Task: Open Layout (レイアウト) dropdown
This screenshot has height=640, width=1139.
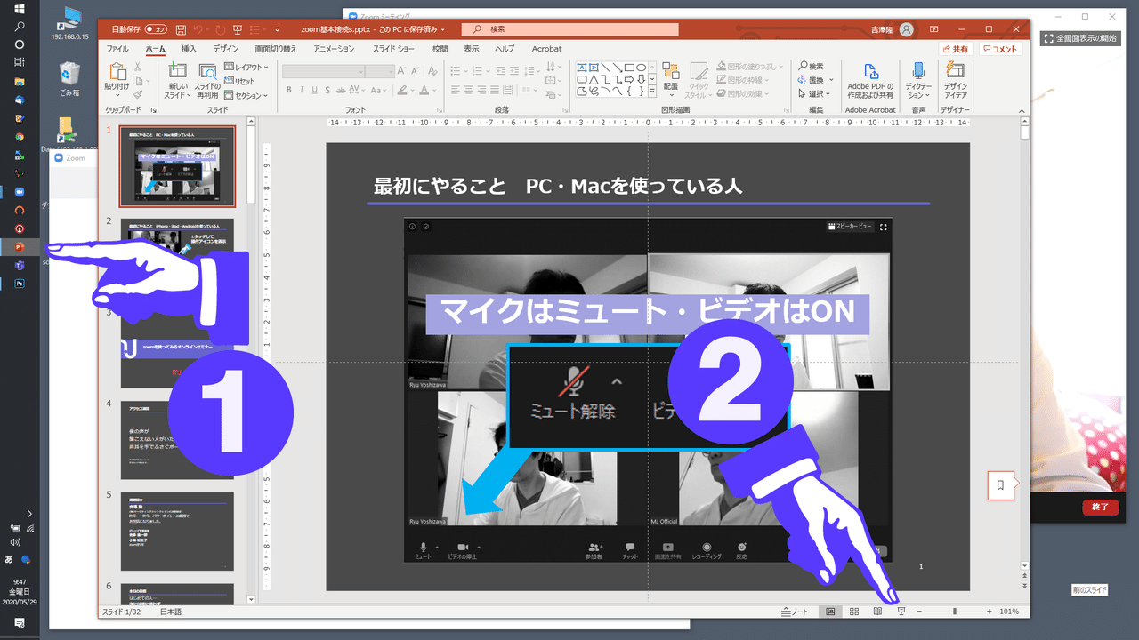Action: (246, 67)
